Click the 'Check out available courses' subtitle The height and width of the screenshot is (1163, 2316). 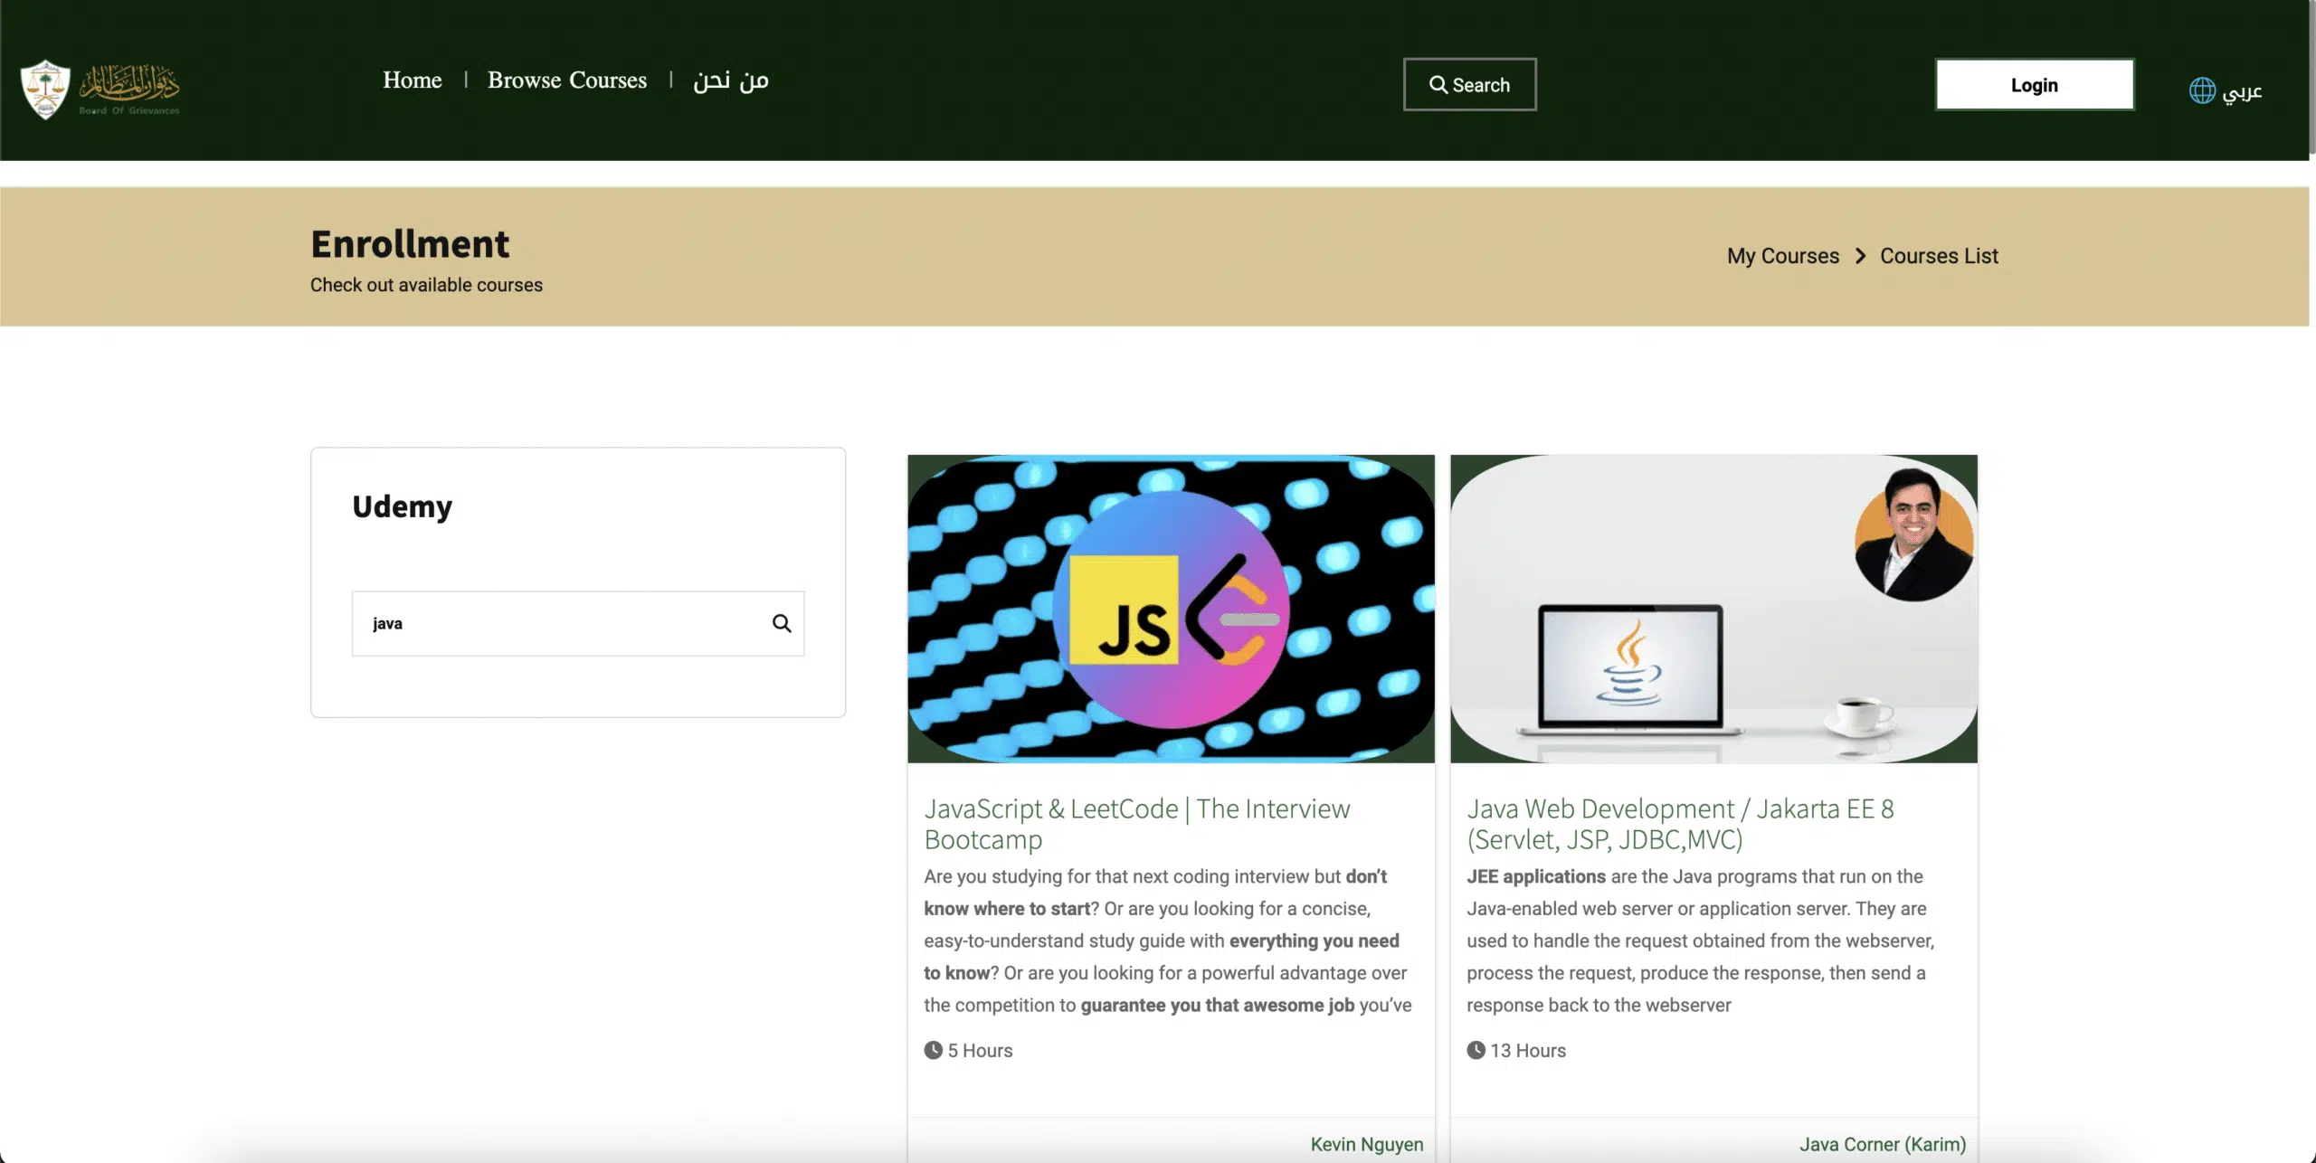[x=426, y=285]
